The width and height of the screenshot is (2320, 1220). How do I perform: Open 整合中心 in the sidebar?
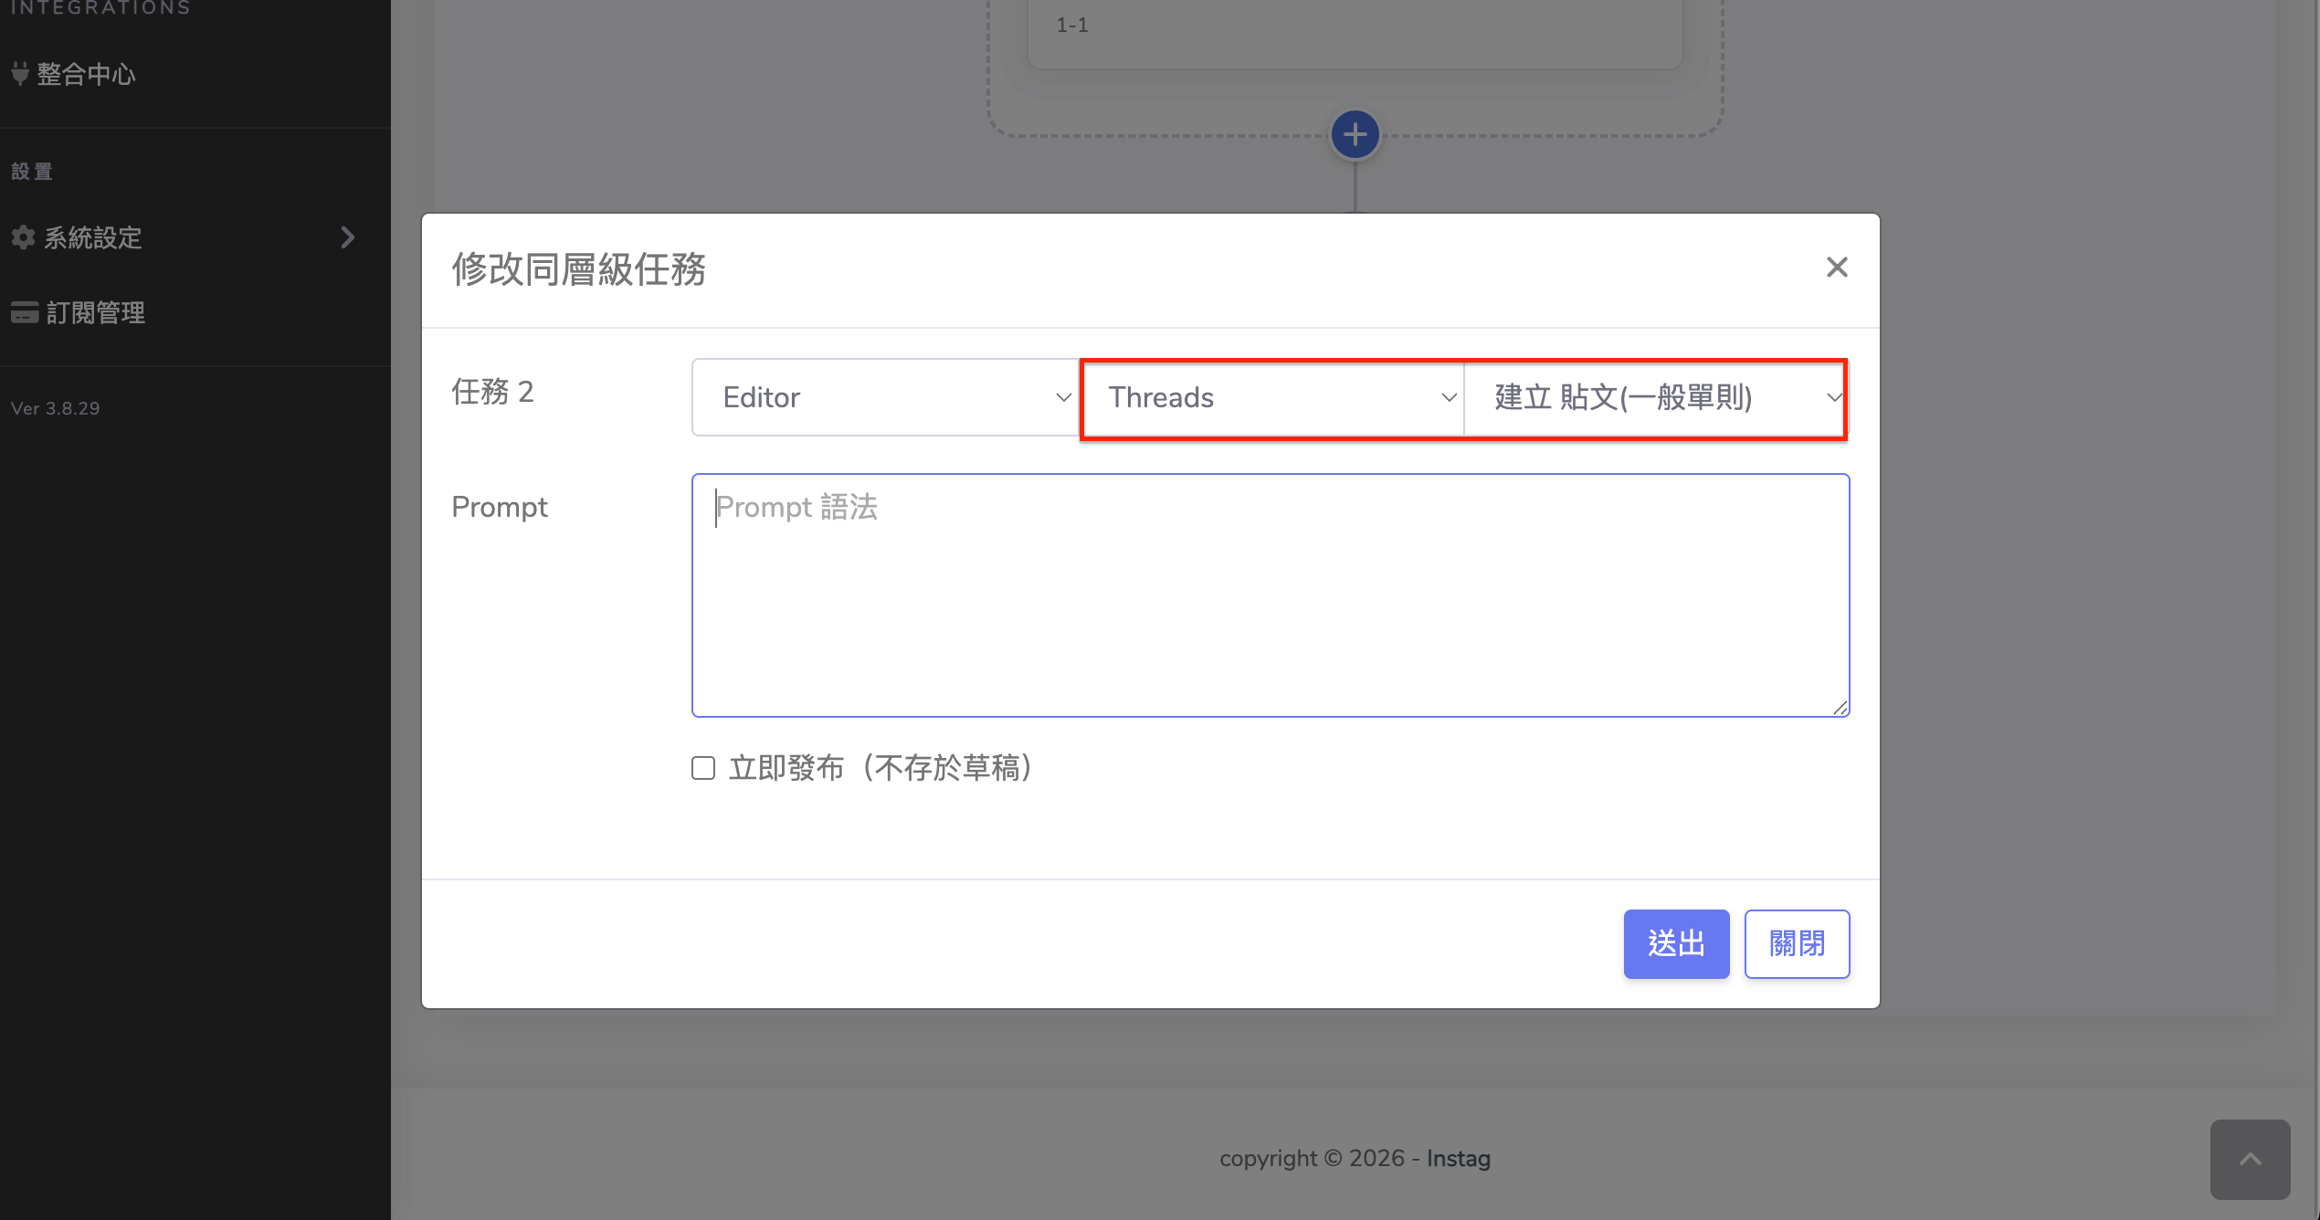pos(86,74)
